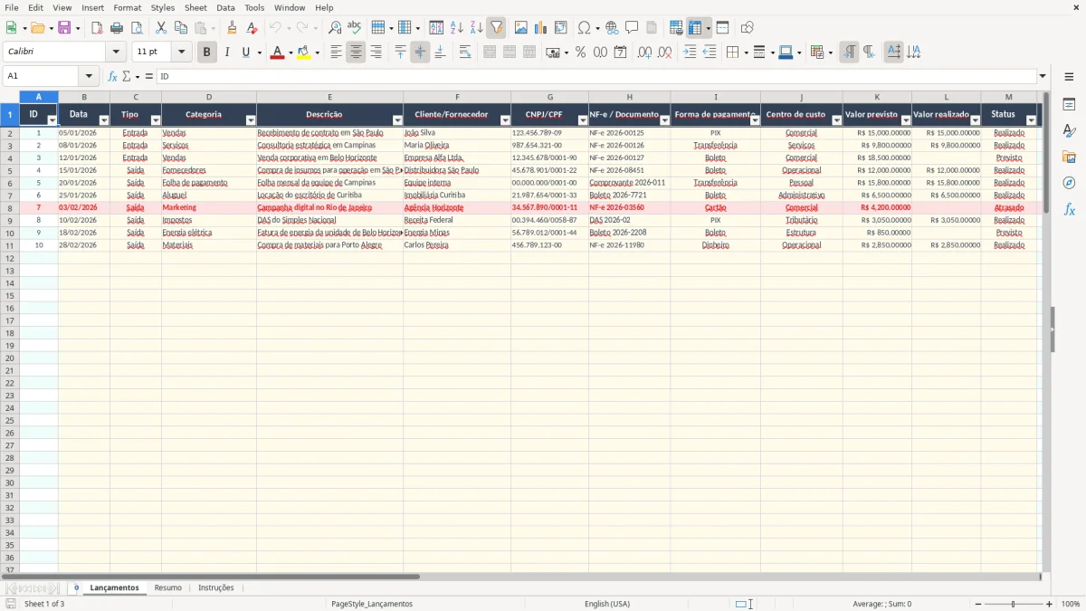Click the Save document icon
This screenshot has height=611, width=1086.
coord(64,28)
